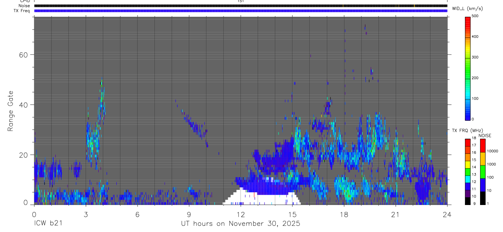This screenshot has height=232, width=503.
Task: Click the '1' tick on NOISE legend
Action: [488, 203]
